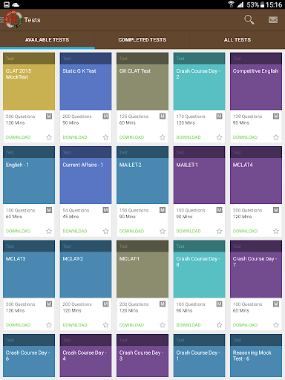This screenshot has width=285, height=380.
Task: Click the M badge on MCLAT3
Action: tap(49, 304)
